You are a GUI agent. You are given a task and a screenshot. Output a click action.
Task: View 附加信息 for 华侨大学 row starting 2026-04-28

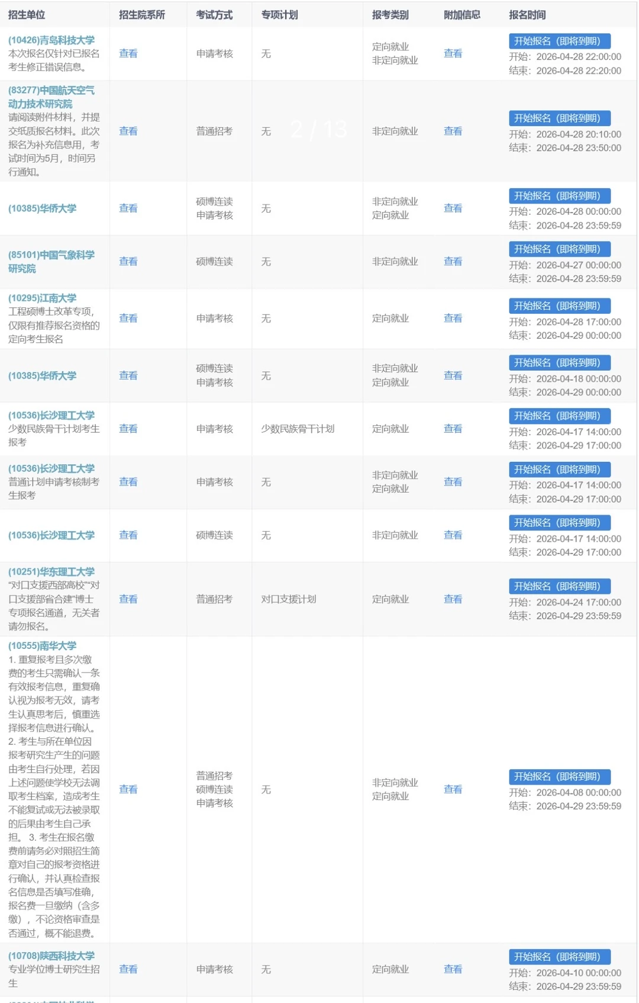(453, 208)
